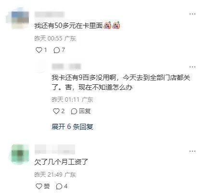Open more options for the 欠了几个月工资了 comment
Viewport: 204px width, 195px height.
point(192,151)
